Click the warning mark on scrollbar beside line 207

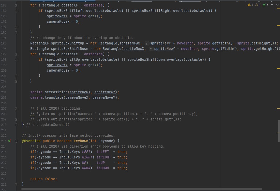278,108
